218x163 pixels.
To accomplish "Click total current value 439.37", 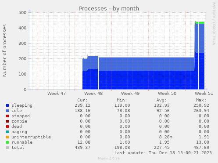I will coord(82,148).
